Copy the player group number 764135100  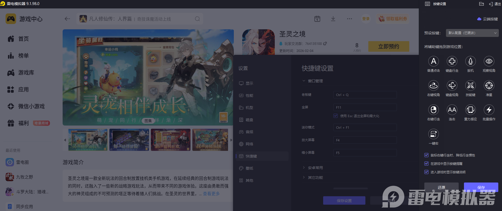click(325, 44)
